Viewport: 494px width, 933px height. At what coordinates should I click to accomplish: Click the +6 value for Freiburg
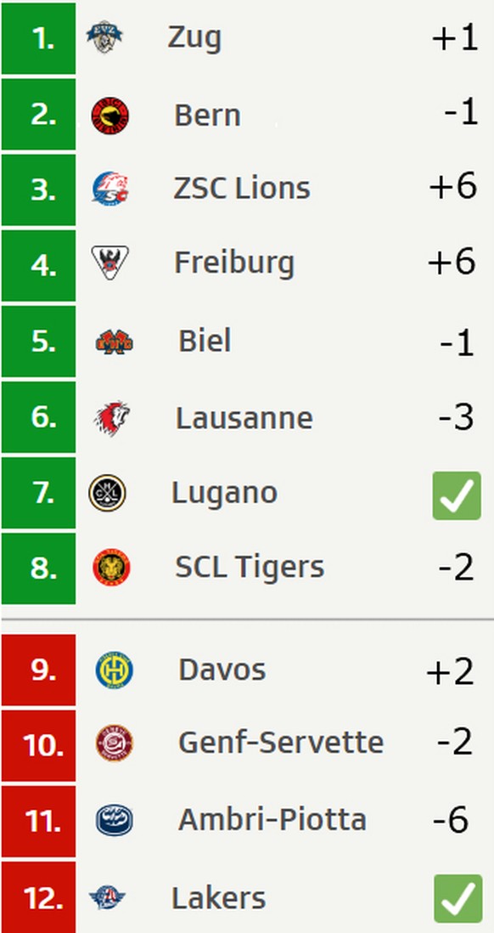(x=452, y=261)
